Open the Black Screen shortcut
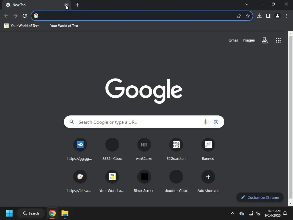The height and width of the screenshot is (220, 293). coord(144,181)
